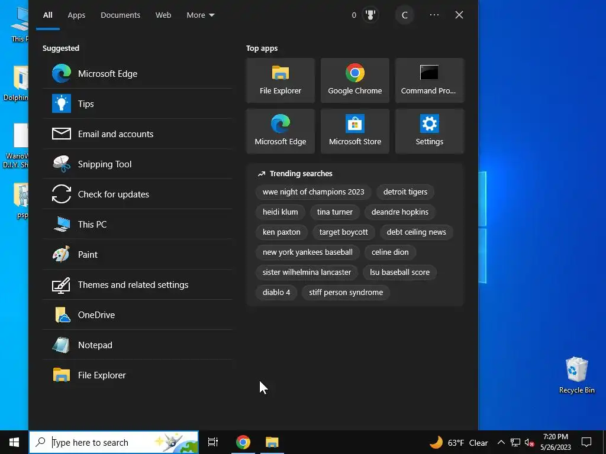Viewport: 606px width, 454px height.
Task: Click the Windows Start button
Action: [14, 442]
